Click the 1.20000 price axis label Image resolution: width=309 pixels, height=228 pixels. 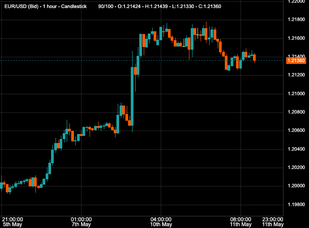tap(296, 186)
